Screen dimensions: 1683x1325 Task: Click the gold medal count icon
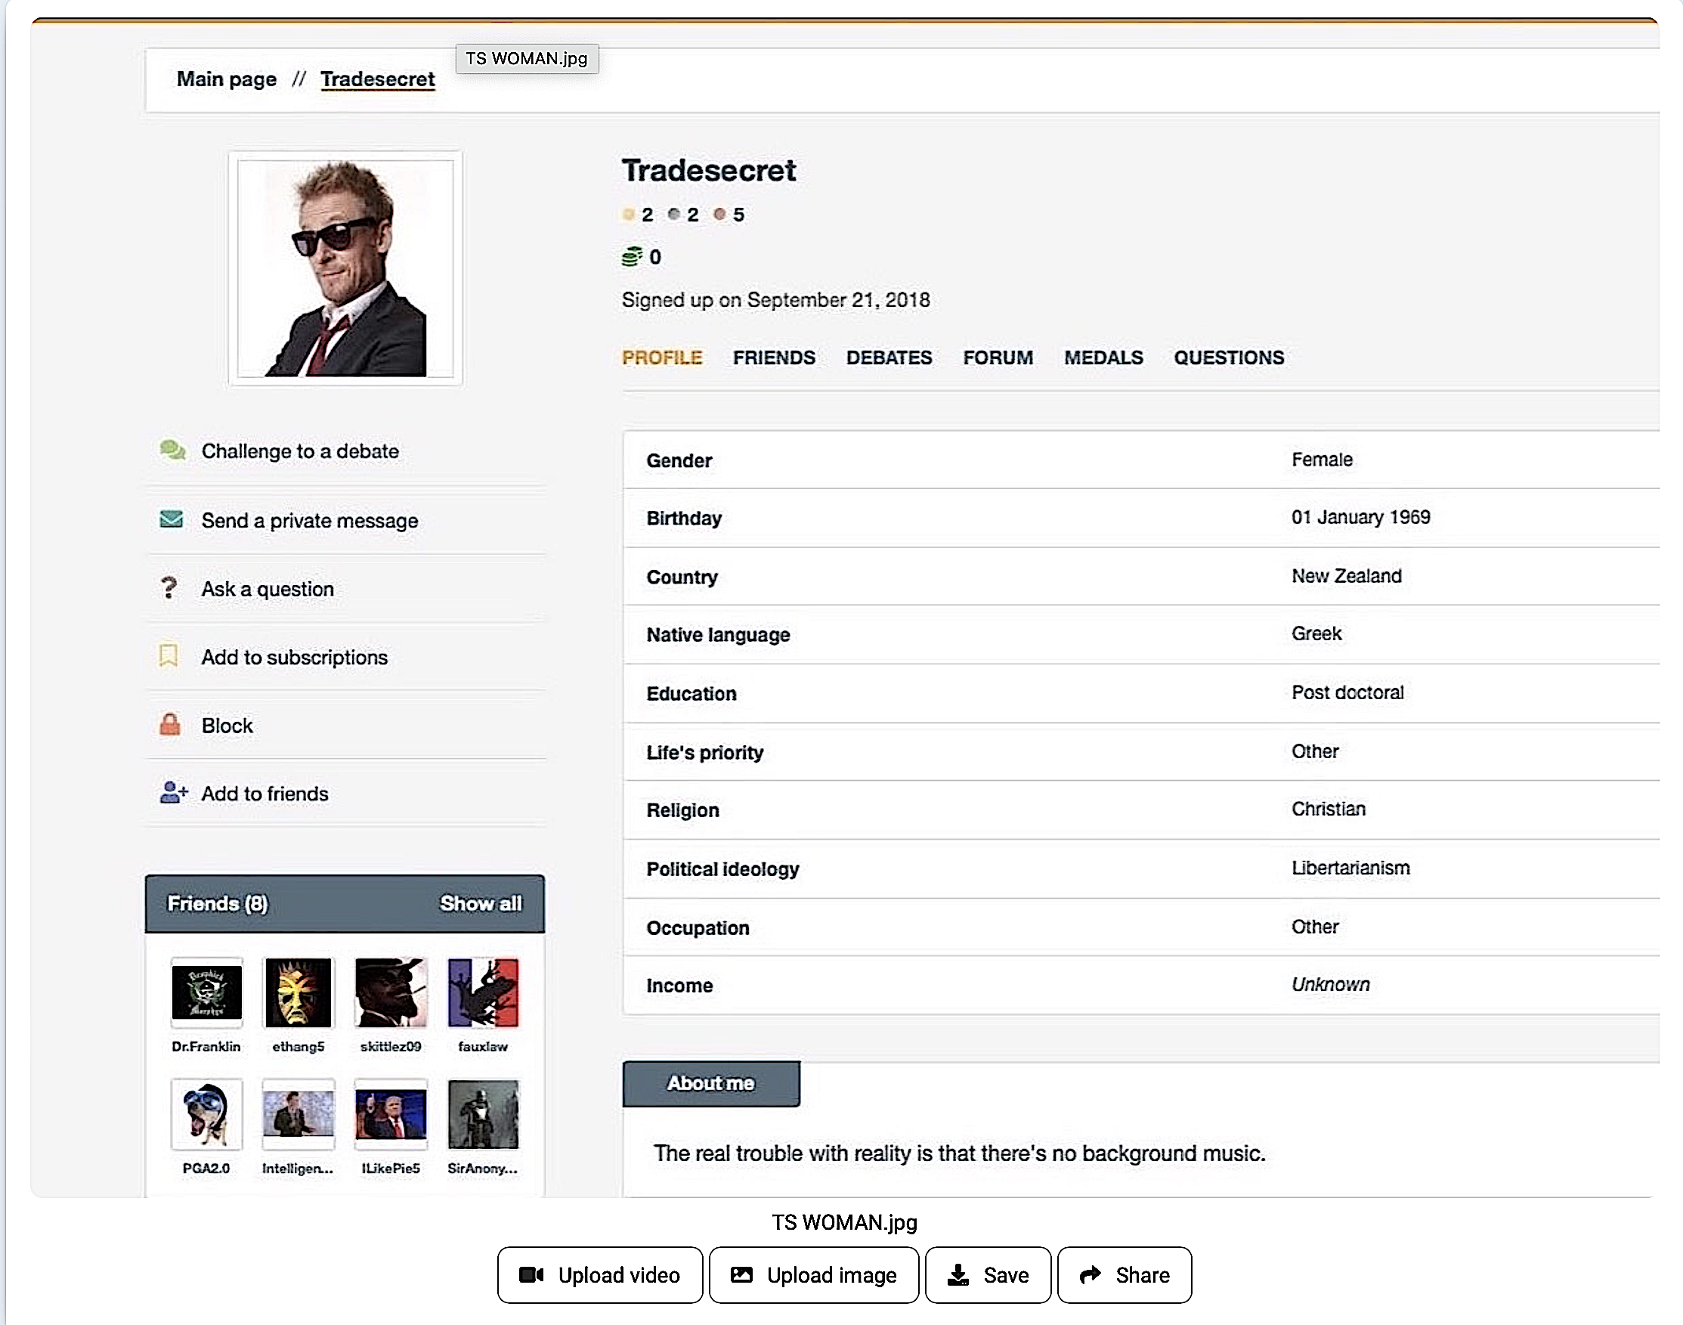click(x=629, y=215)
